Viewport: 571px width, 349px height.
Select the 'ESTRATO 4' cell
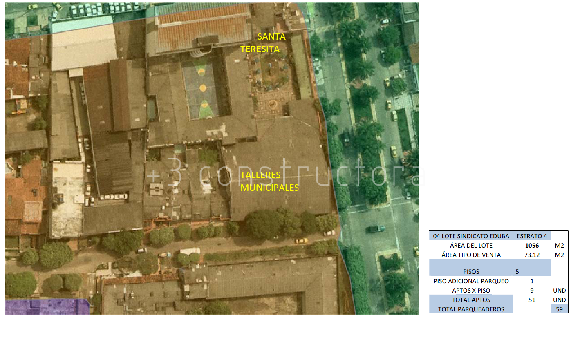tap(532, 236)
